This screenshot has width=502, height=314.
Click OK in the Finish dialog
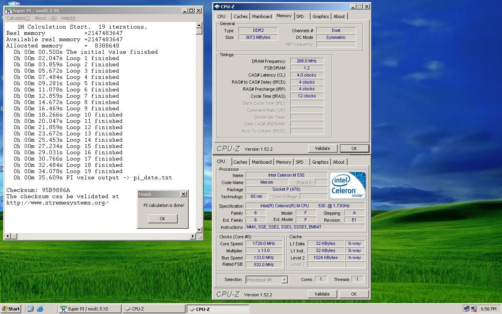(162, 219)
